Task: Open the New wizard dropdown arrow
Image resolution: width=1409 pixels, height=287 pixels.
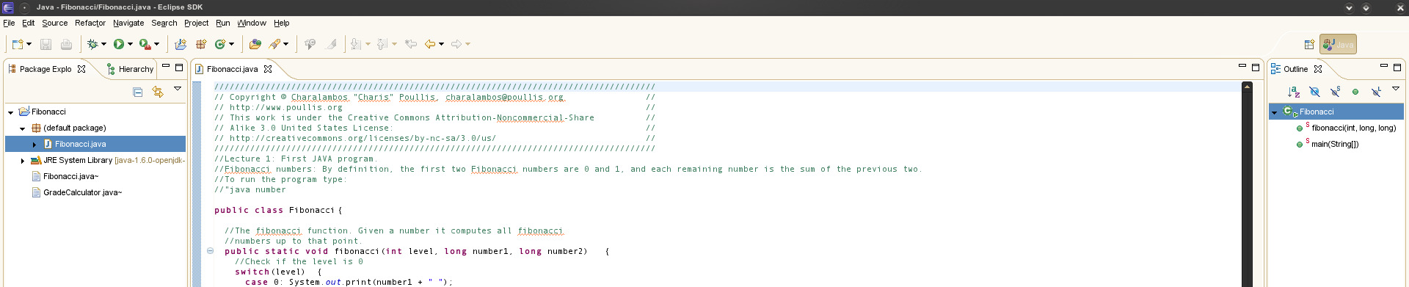Action: click(29, 44)
